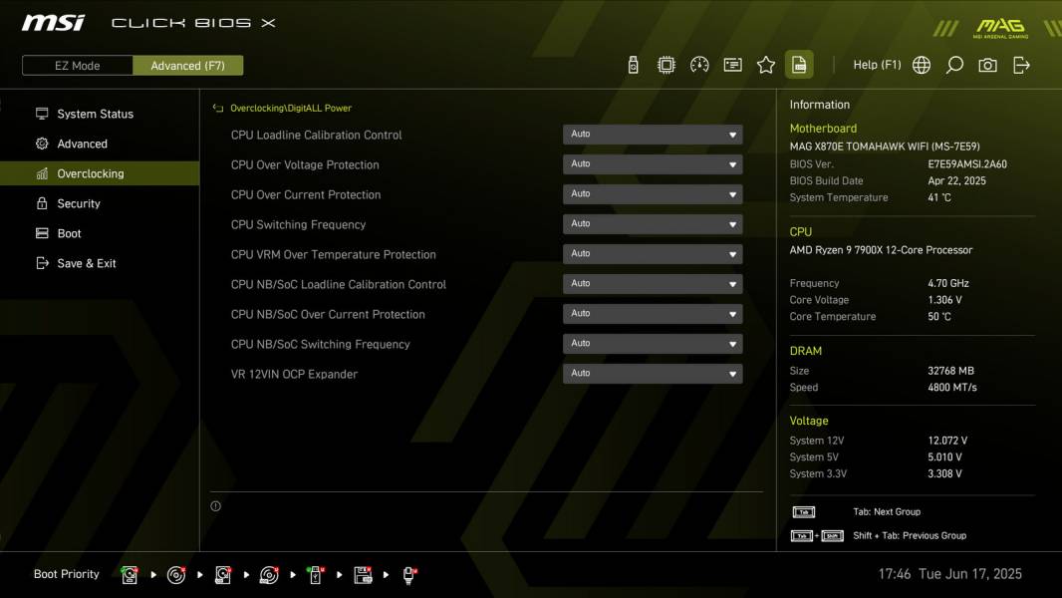Viewport: 1062px width, 598px height.
Task: Select the USB key boot priority icon
Action: point(315,575)
